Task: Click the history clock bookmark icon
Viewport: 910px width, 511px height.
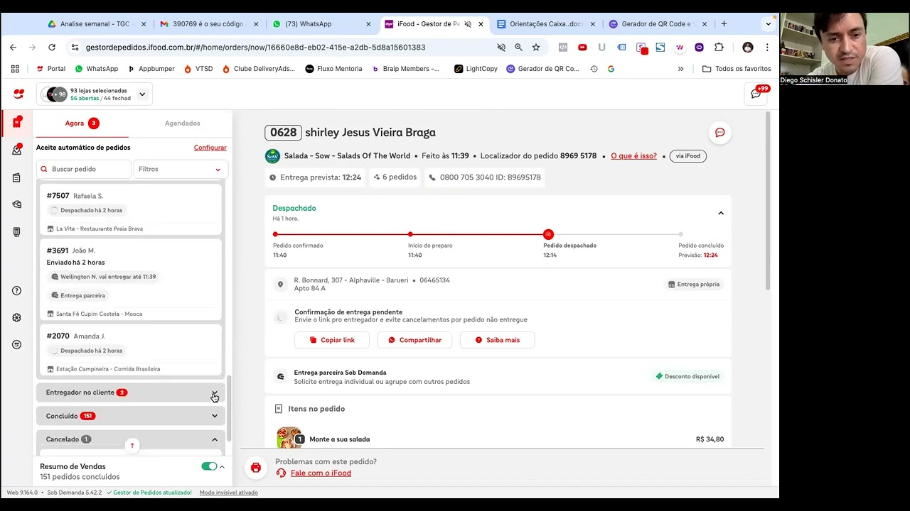Action: point(594,69)
